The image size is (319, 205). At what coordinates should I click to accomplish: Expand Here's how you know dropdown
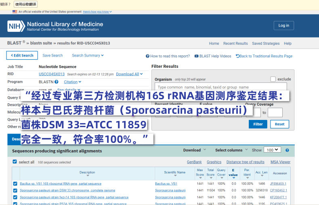pos(97,12)
